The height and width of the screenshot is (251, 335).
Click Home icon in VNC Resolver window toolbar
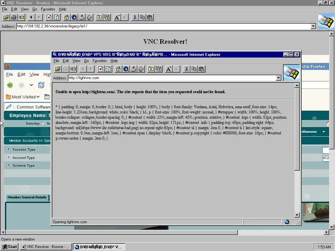click(66, 17)
